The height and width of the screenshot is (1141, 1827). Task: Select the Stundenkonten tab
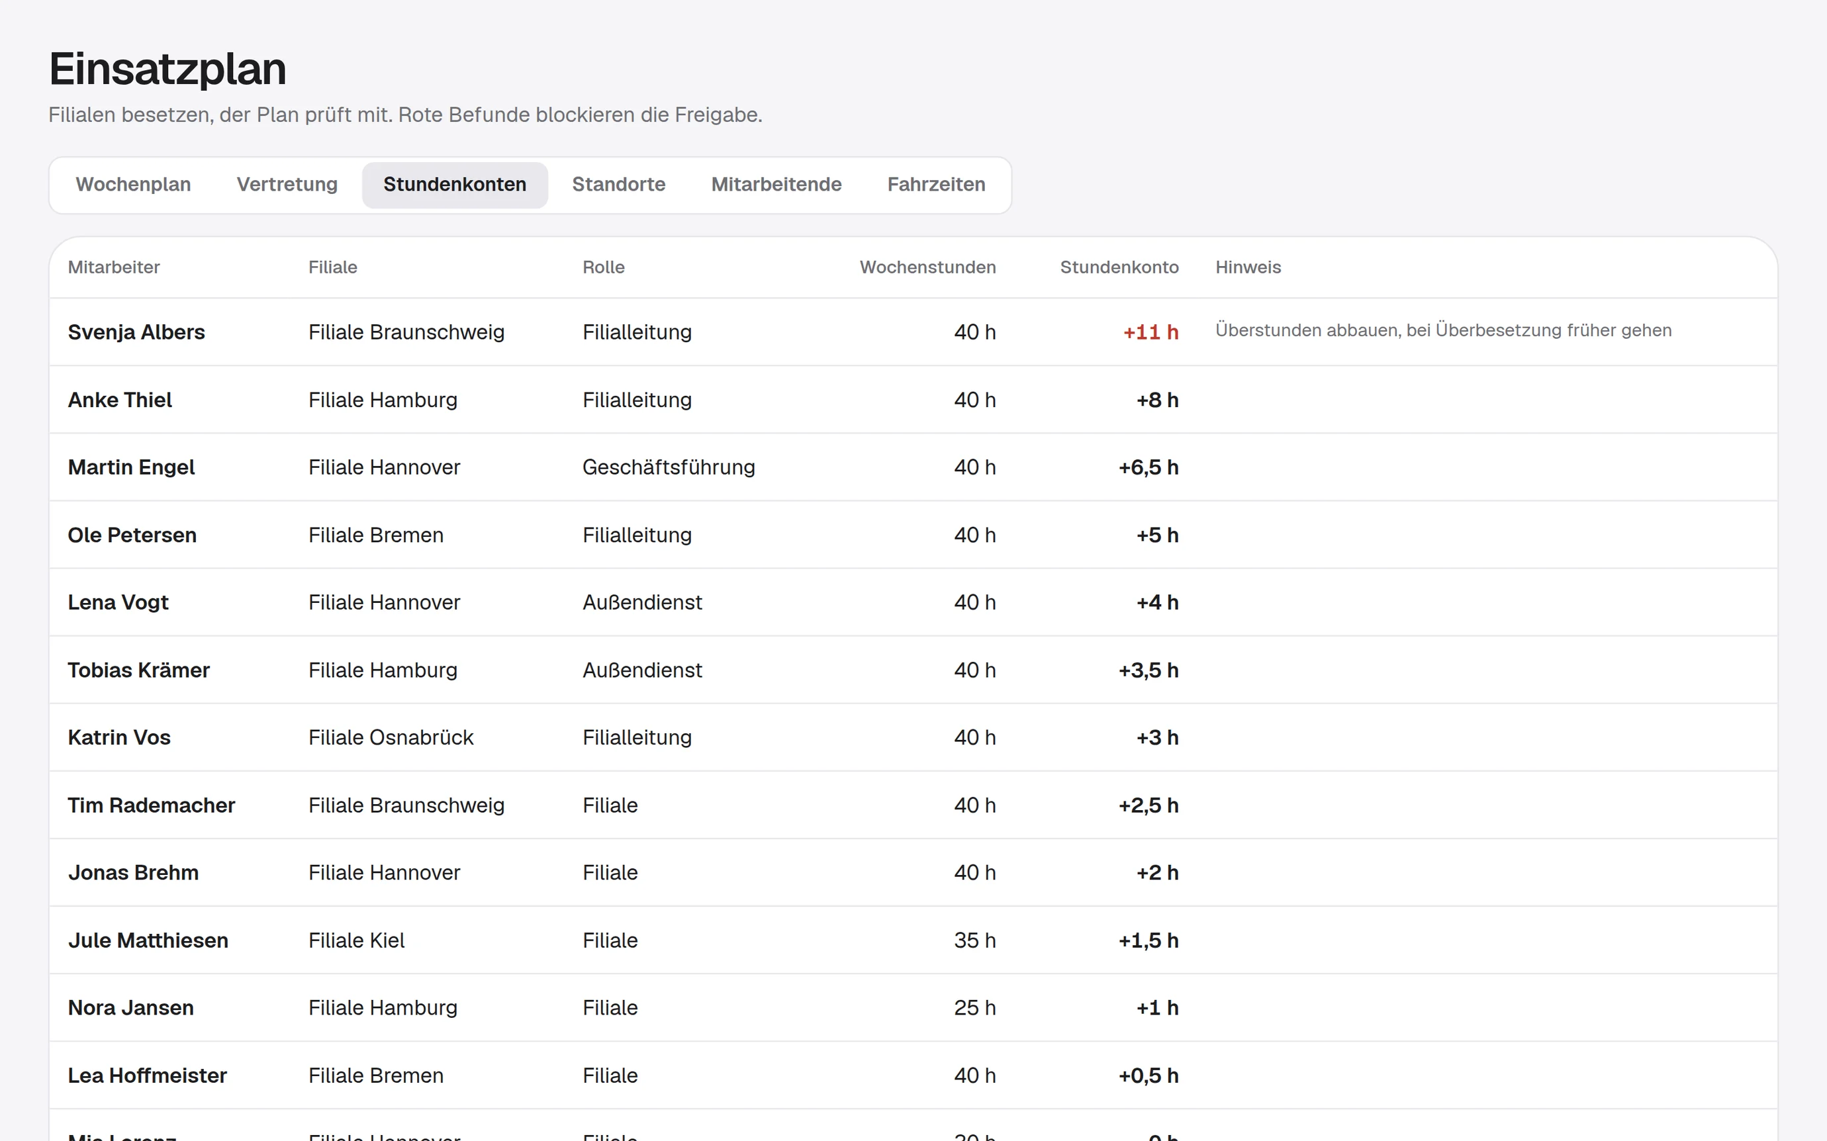tap(454, 185)
